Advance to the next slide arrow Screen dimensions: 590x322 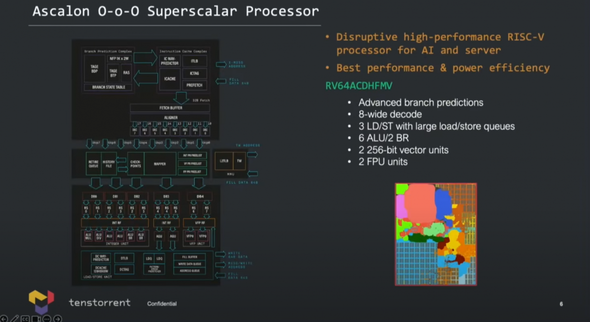coord(58,319)
